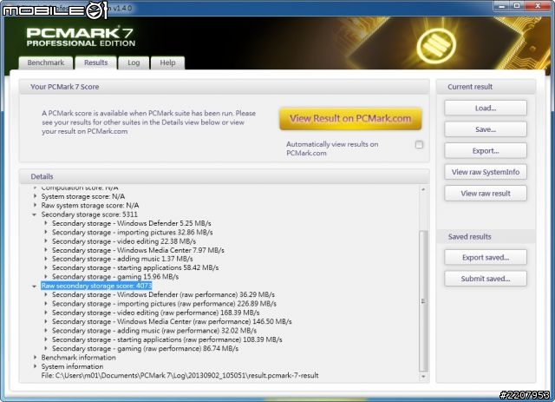The width and height of the screenshot is (555, 402).
Task: Expand Windows Media Center raw 146.50 MB/s
Action: 46,321
